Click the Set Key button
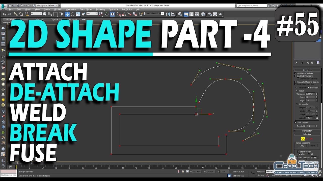 pyautogui.click(x=261, y=175)
